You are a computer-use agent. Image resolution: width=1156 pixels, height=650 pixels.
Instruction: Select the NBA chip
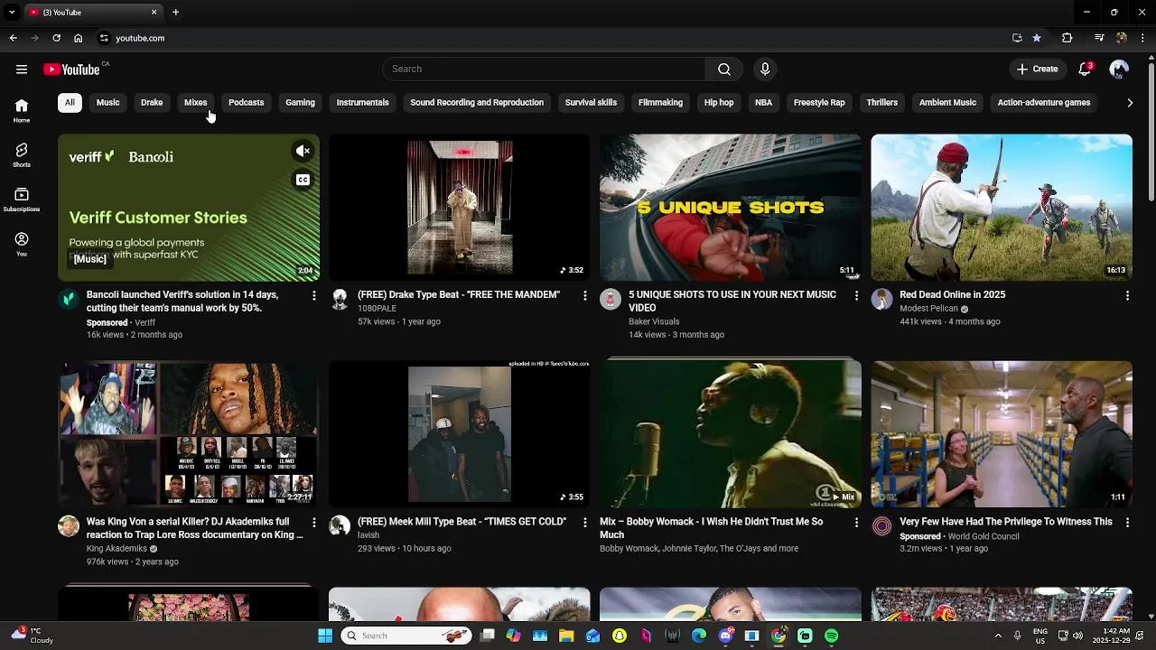[x=763, y=103]
